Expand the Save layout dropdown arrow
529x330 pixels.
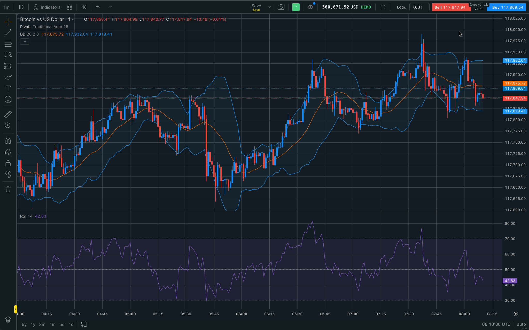tap(269, 7)
